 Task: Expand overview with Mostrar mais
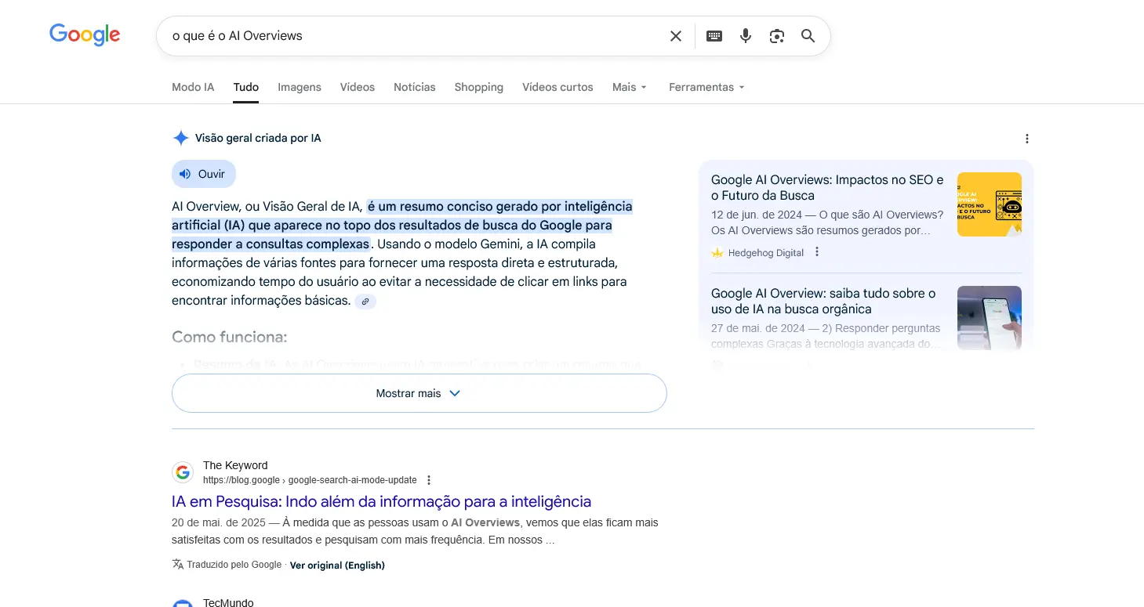[x=419, y=393]
